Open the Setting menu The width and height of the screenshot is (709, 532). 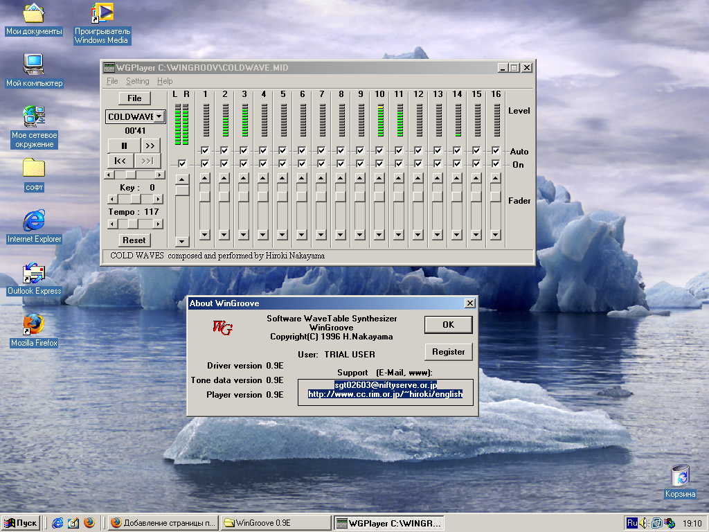137,81
